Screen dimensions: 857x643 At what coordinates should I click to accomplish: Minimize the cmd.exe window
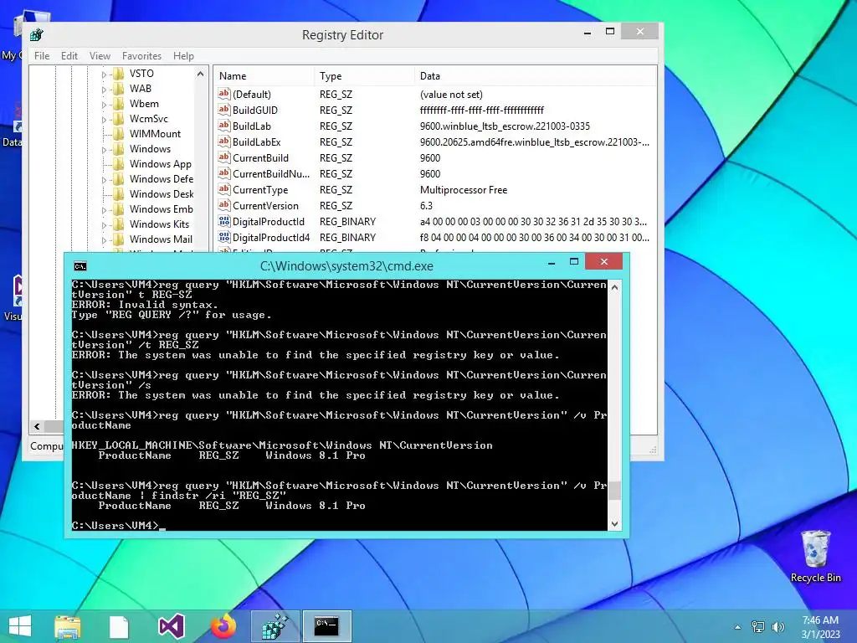coord(552,262)
